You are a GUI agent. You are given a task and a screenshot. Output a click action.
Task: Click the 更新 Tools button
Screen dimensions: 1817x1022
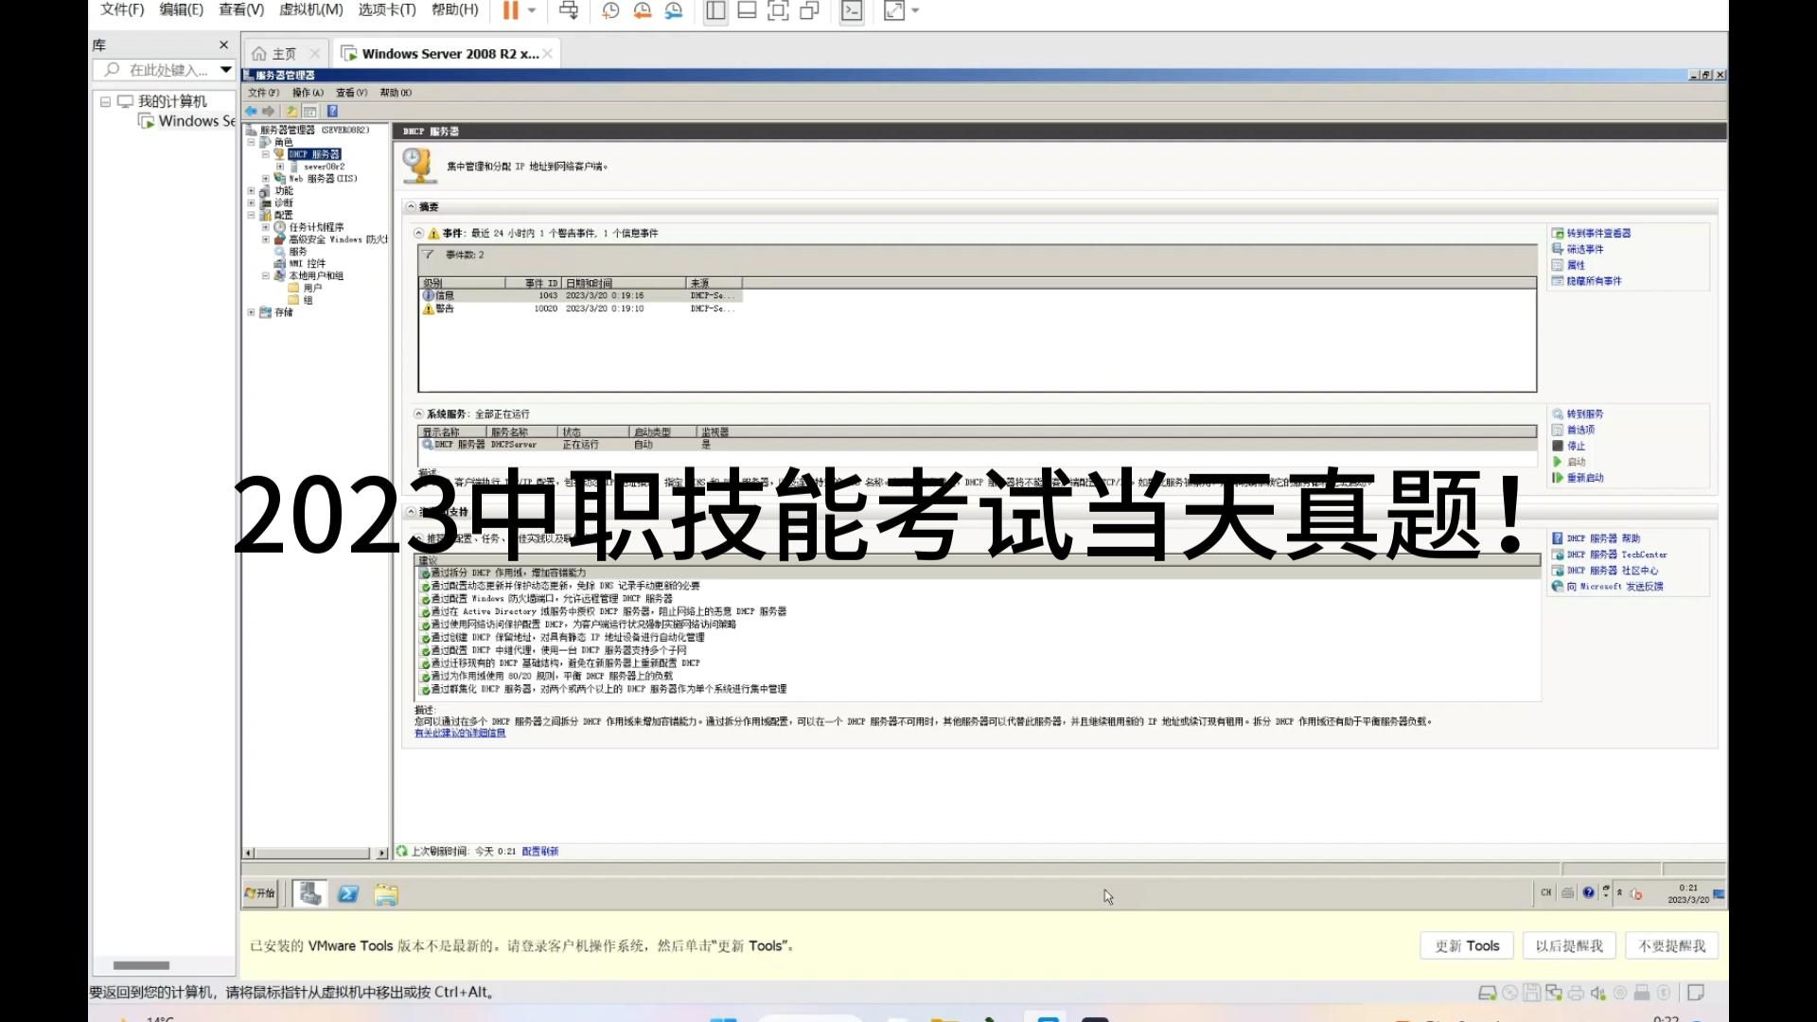point(1467,945)
